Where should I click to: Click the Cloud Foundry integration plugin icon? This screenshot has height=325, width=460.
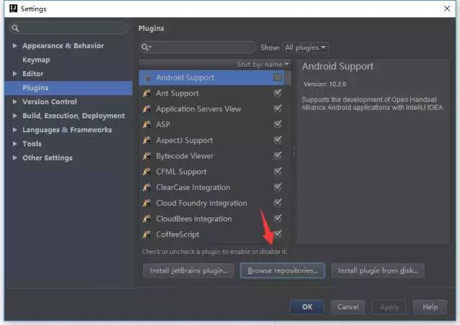coord(147,203)
